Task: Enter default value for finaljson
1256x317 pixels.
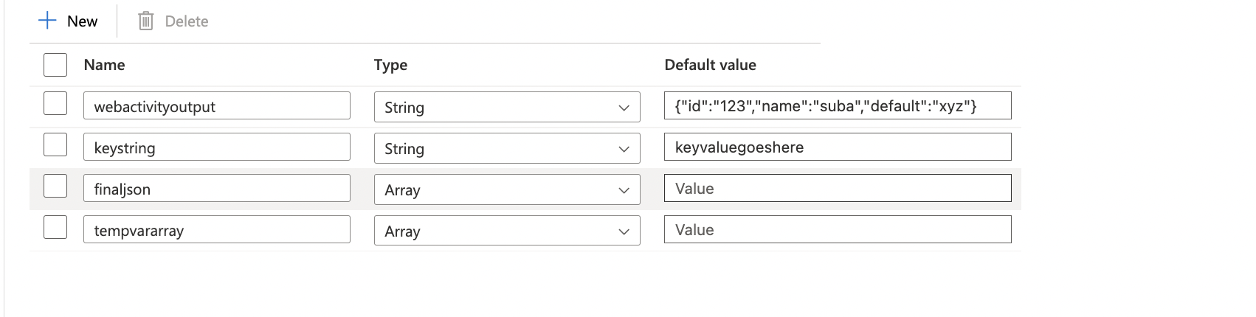Action: [x=838, y=189]
